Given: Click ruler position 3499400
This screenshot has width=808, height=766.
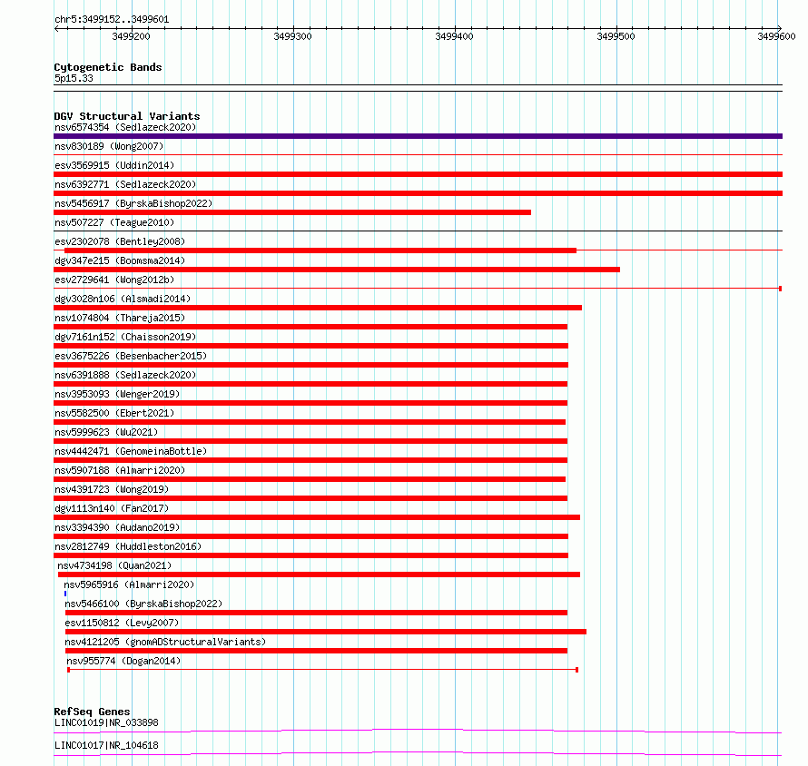Looking at the screenshot, I should click(x=454, y=36).
